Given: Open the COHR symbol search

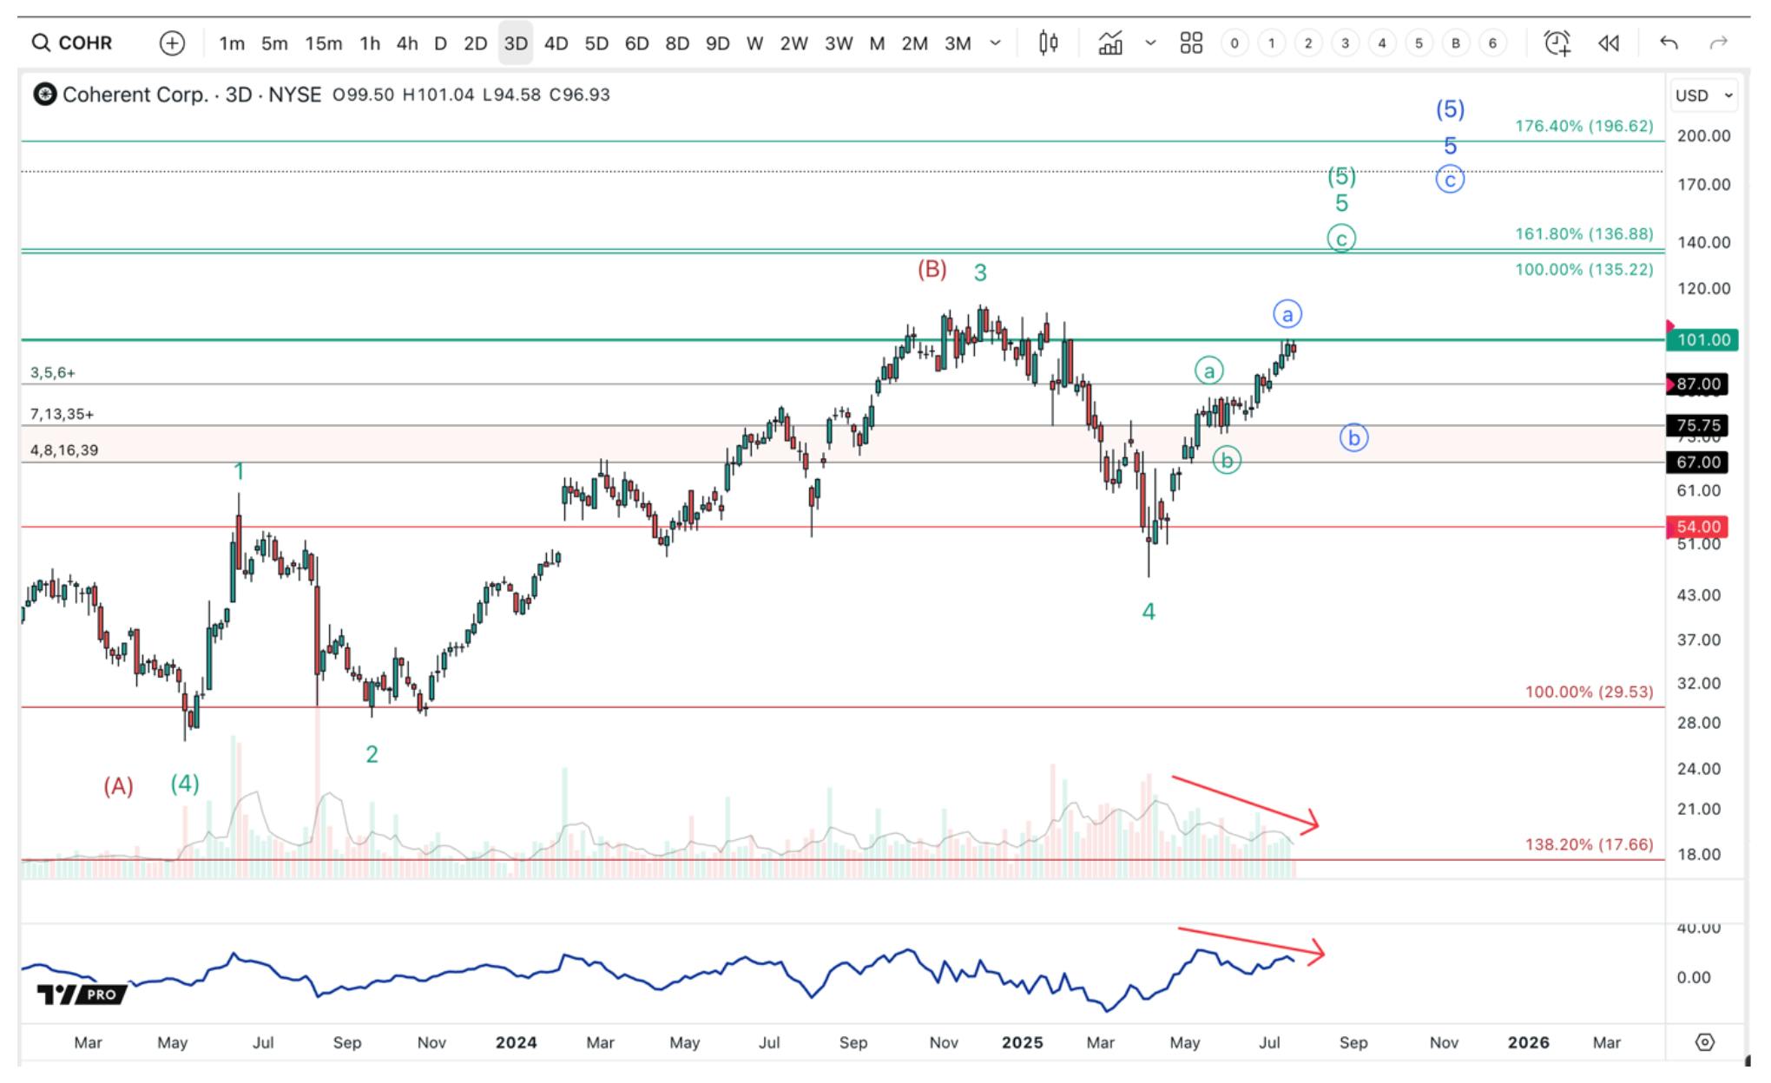Looking at the screenshot, I should click(x=72, y=43).
